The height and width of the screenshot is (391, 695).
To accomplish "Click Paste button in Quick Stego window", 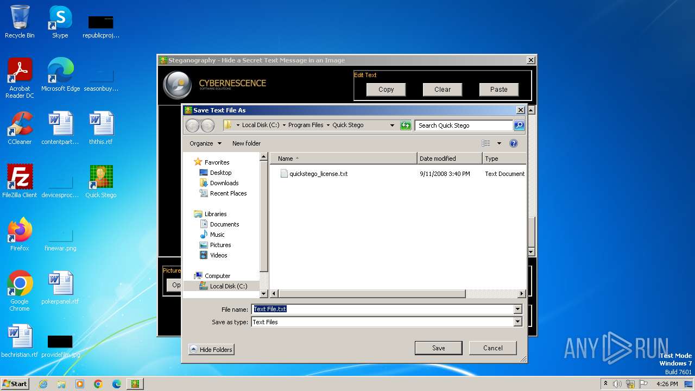I will 498,90.
